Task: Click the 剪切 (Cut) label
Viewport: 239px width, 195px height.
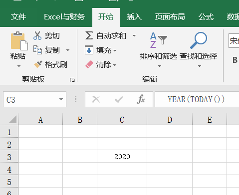Action: pos(52,36)
